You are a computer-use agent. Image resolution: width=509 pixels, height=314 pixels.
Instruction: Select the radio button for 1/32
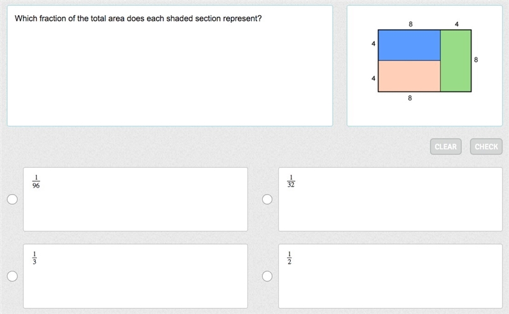267,199
